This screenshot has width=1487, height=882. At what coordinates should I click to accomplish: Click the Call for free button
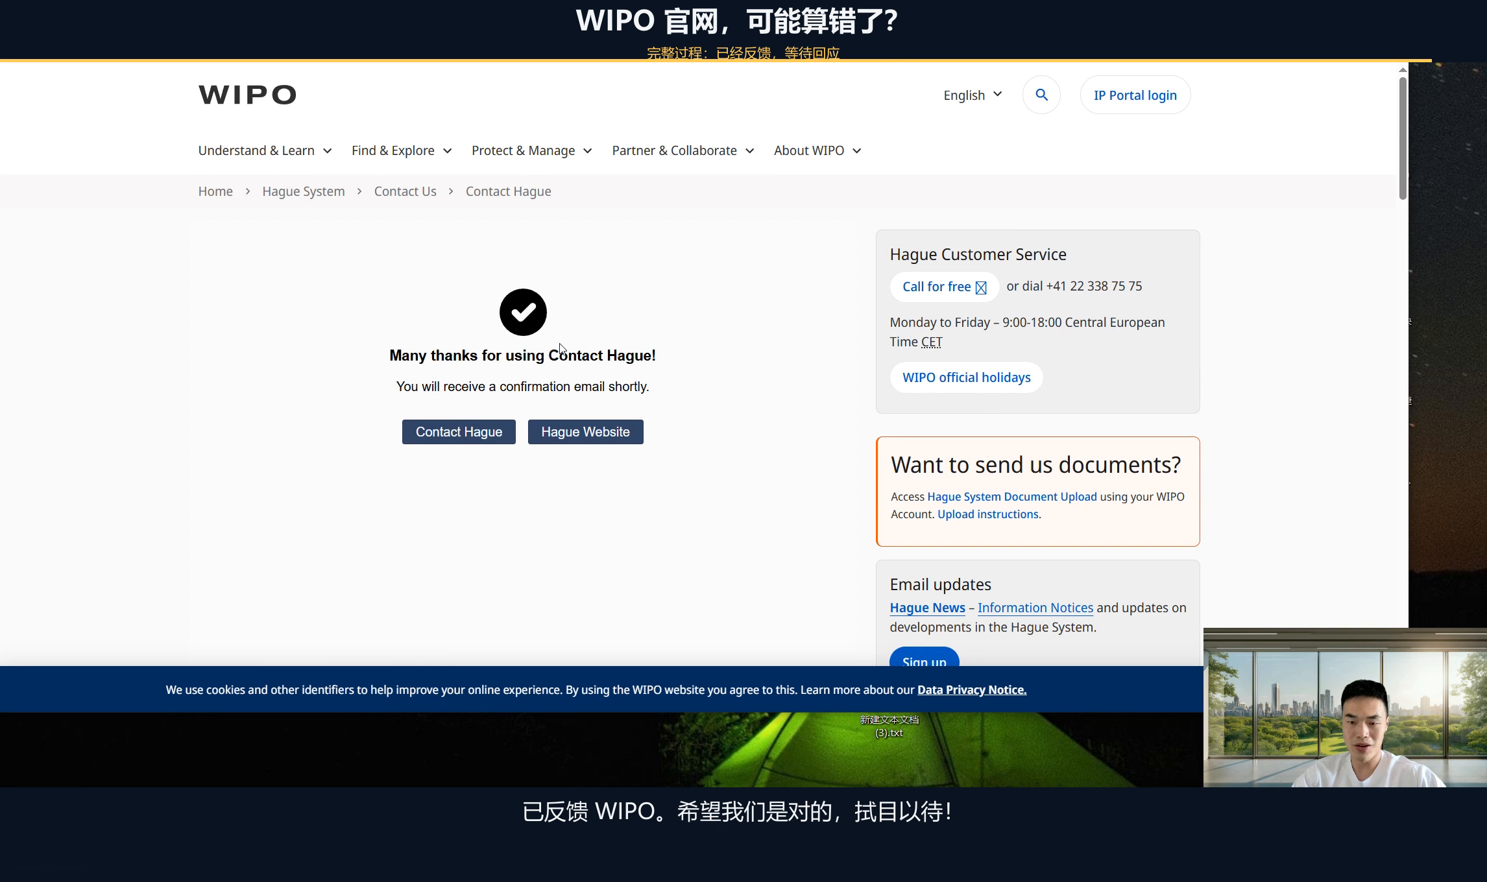tap(944, 287)
